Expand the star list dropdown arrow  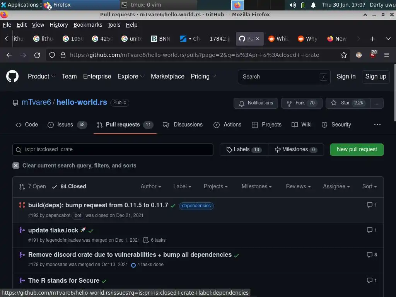[x=377, y=103]
